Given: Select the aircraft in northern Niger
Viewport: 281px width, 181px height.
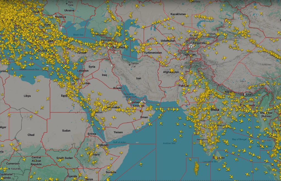Looking at the screenshot, I should 9,115.
